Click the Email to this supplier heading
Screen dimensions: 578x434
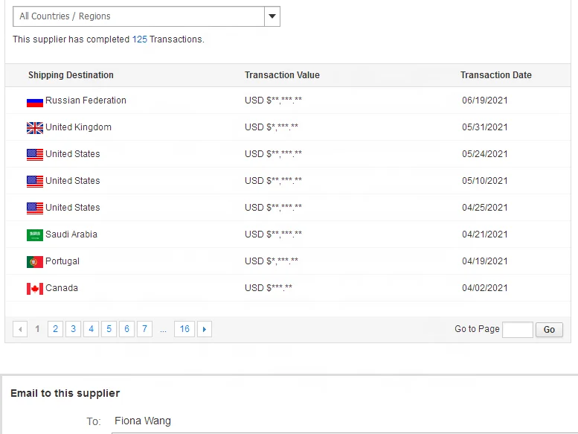(65, 394)
